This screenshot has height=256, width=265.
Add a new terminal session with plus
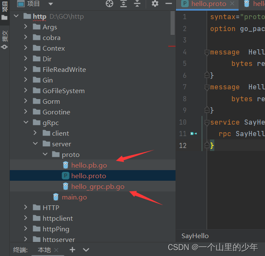pyautogui.click(x=72, y=250)
